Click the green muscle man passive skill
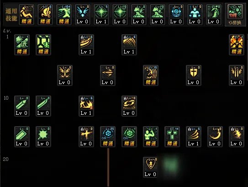The width and height of the screenshot is (248, 187). point(151,137)
